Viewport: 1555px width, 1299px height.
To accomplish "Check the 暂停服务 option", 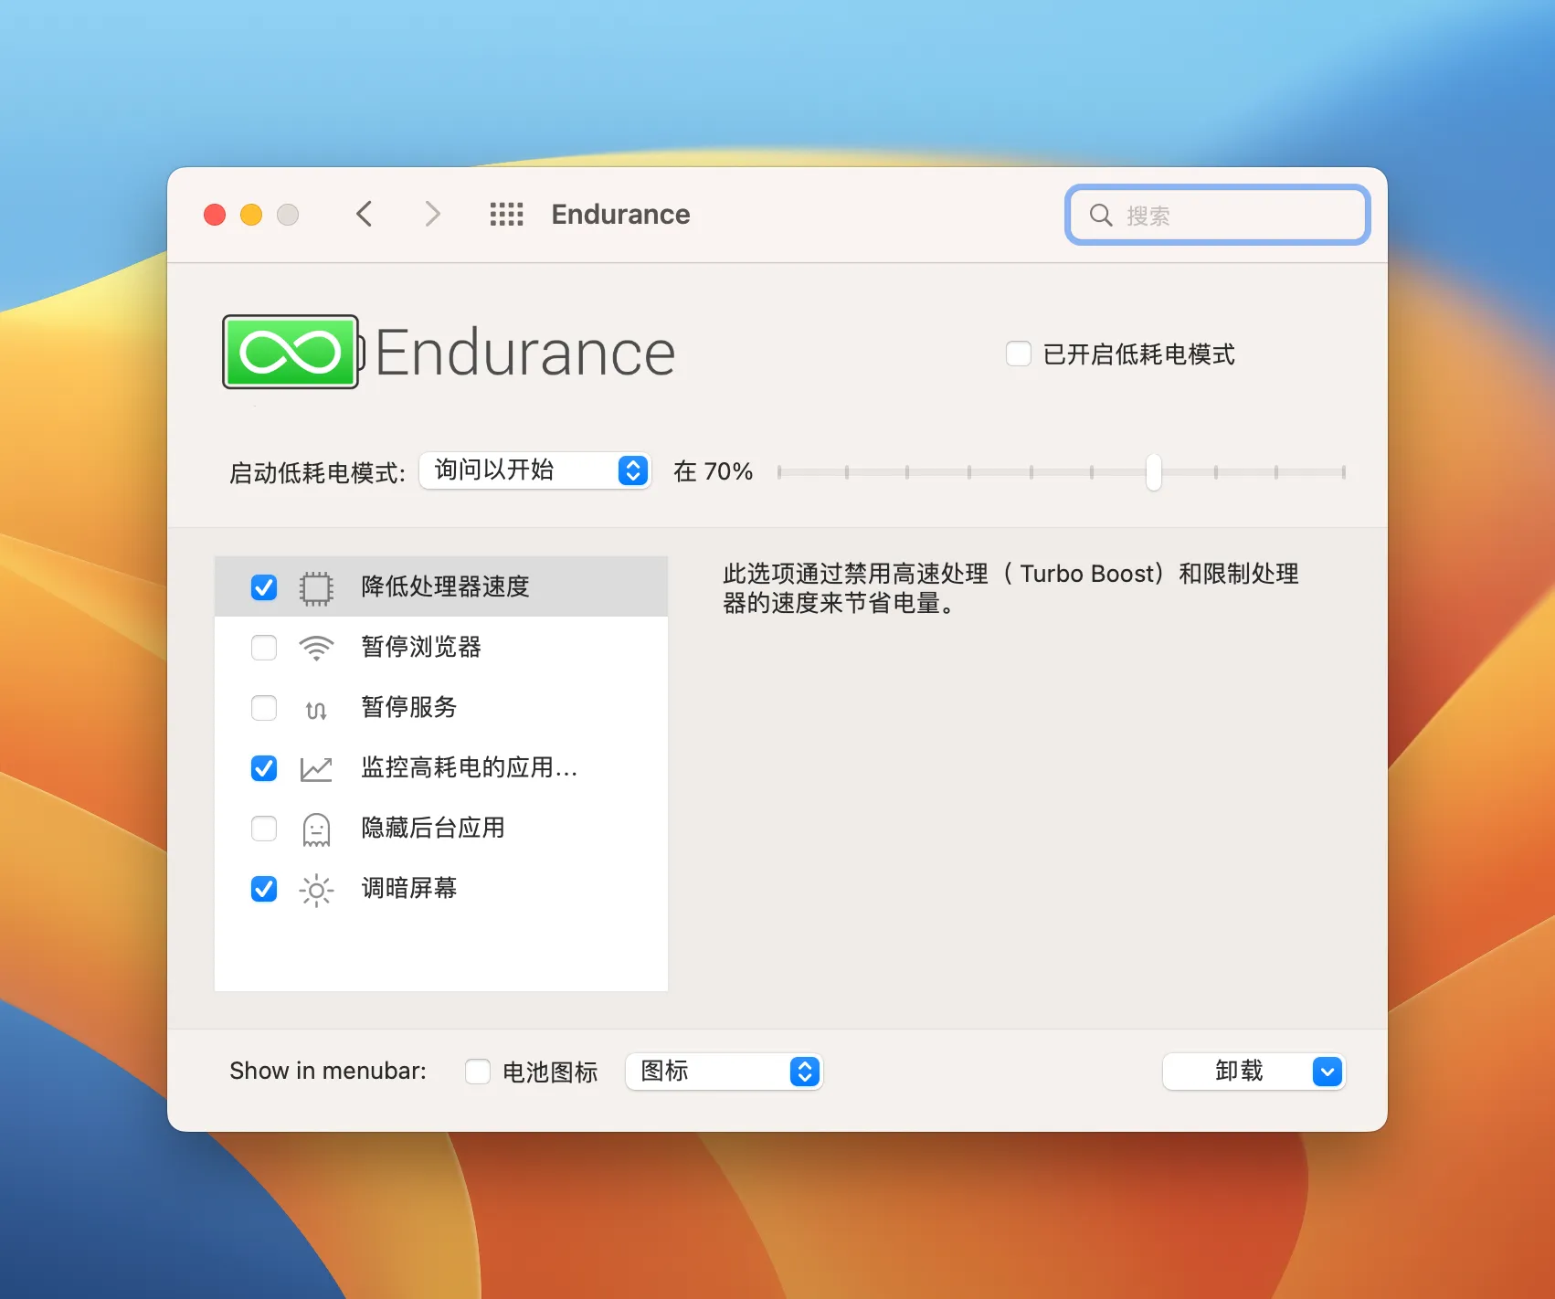I will [264, 708].
